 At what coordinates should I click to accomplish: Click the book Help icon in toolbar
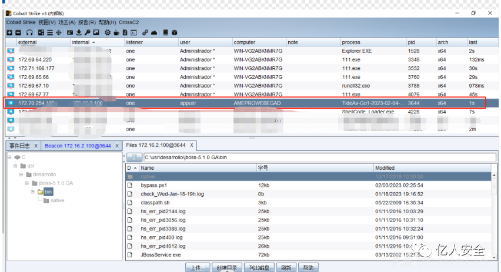pyautogui.click(x=165, y=32)
